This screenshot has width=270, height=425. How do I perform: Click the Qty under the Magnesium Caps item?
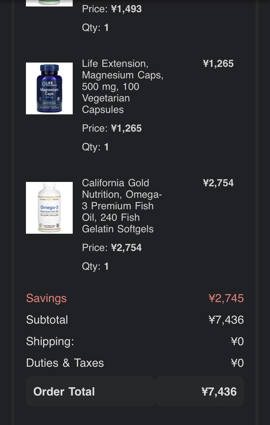pos(95,147)
